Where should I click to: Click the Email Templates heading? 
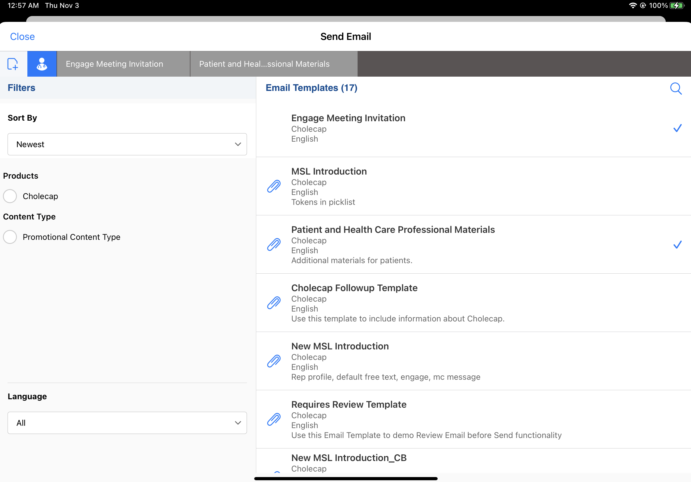click(312, 88)
